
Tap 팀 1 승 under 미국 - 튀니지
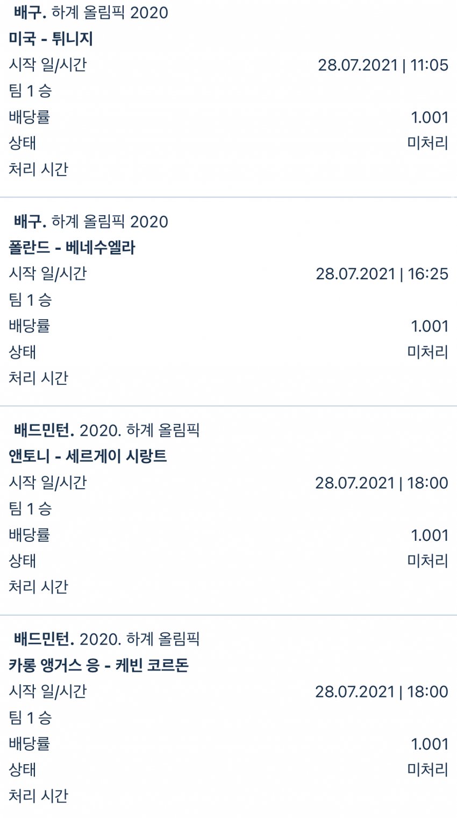click(30, 91)
